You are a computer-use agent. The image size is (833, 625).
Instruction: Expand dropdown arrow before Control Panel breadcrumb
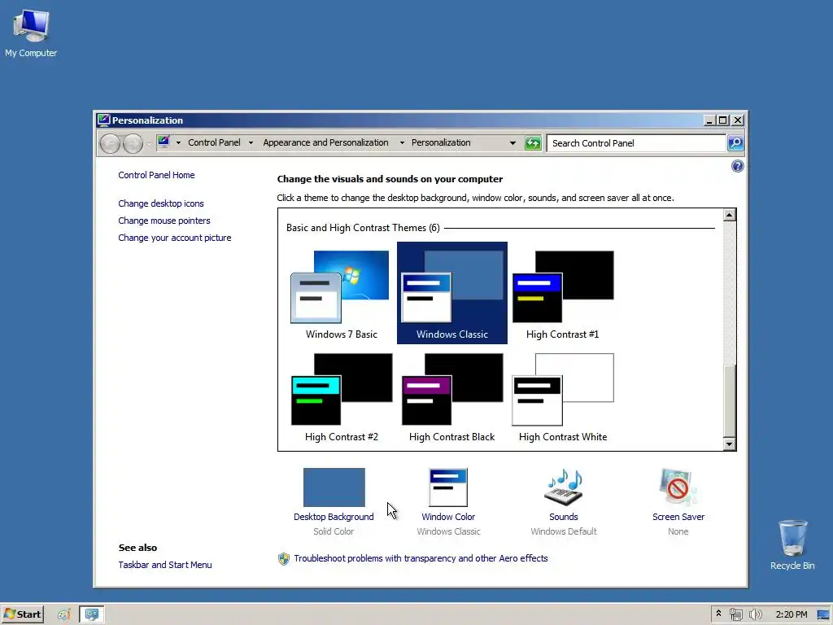178,143
